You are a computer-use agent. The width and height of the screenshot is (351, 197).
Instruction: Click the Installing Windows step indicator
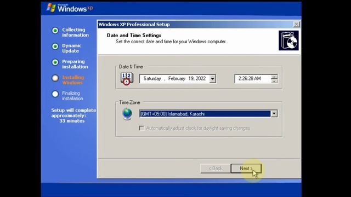point(55,78)
